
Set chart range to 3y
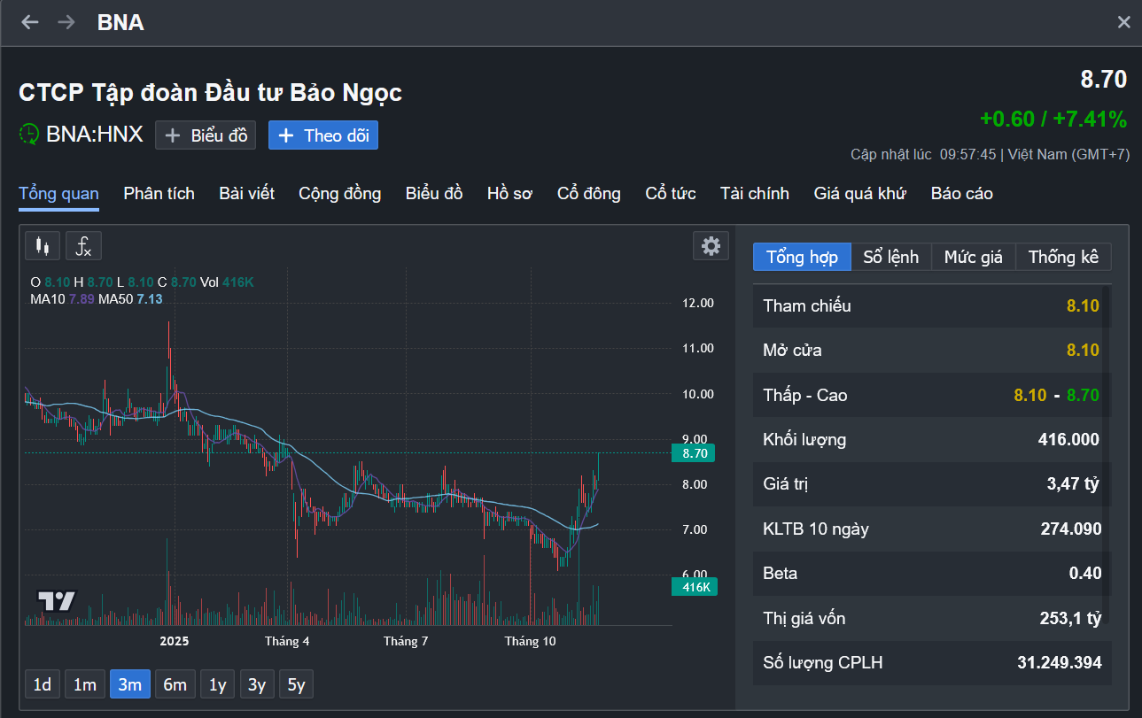257,684
